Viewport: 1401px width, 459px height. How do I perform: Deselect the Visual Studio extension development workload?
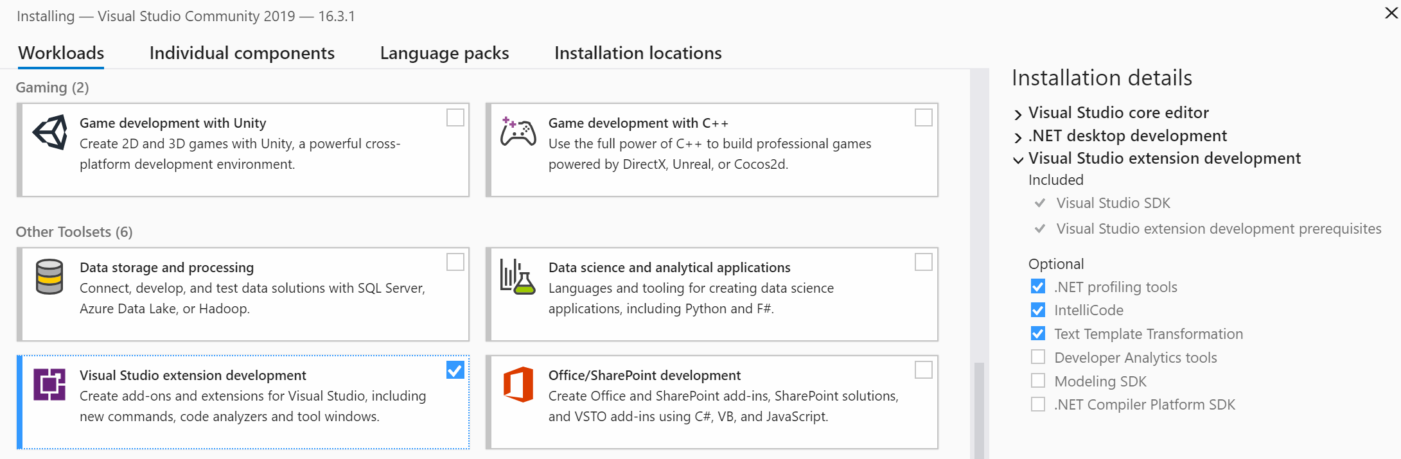(x=455, y=370)
